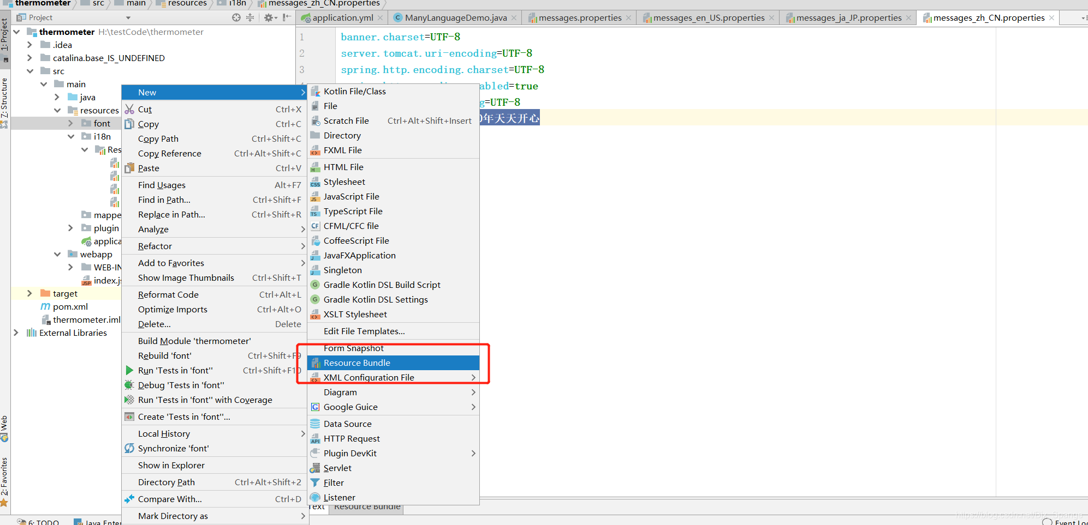The height and width of the screenshot is (525, 1088).
Task: Select Find Usages in context menu
Action: (213, 185)
